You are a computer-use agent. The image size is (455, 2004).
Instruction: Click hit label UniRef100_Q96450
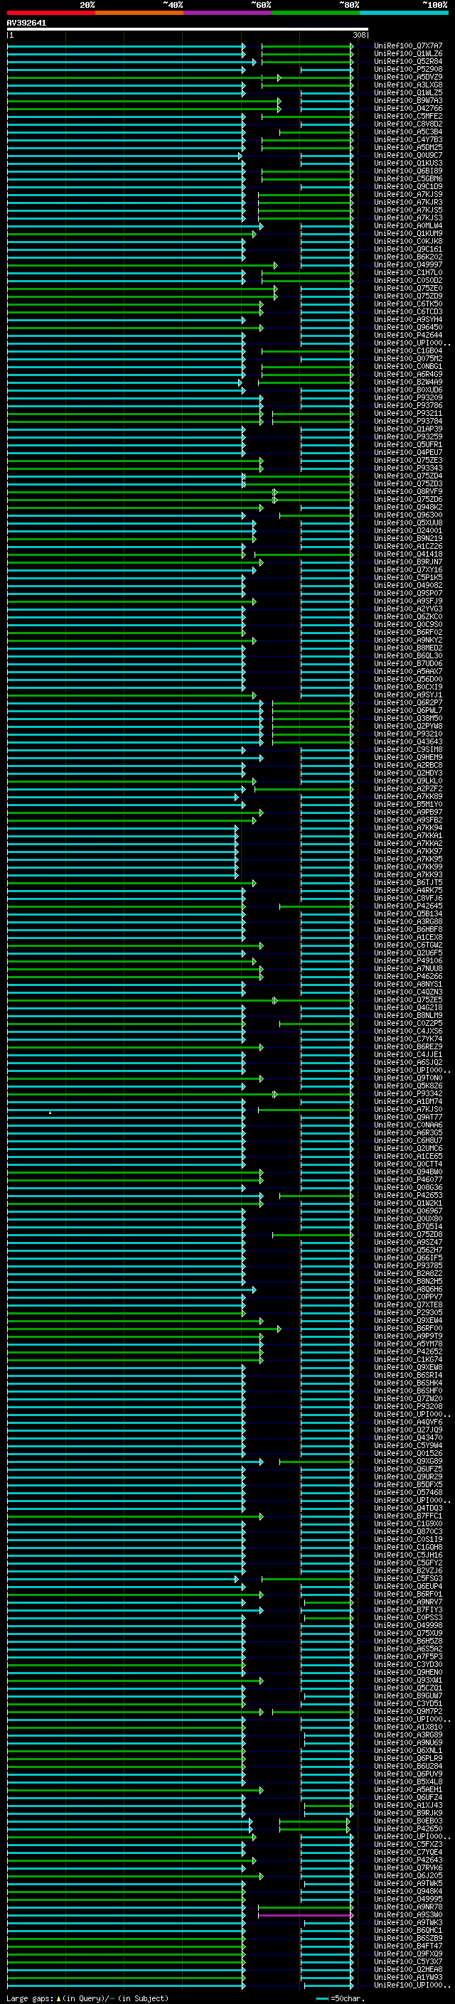408,328
